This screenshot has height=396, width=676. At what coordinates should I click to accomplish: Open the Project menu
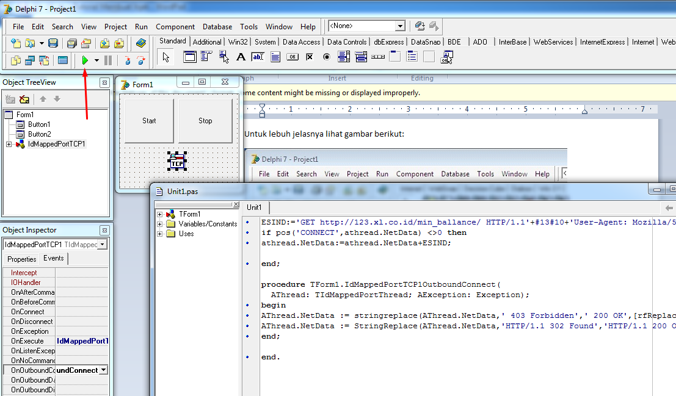[x=115, y=27]
